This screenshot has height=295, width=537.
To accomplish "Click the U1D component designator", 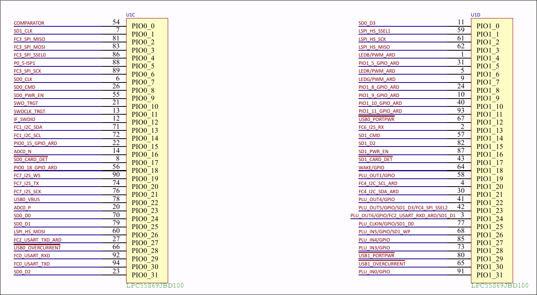I will 475,15.
